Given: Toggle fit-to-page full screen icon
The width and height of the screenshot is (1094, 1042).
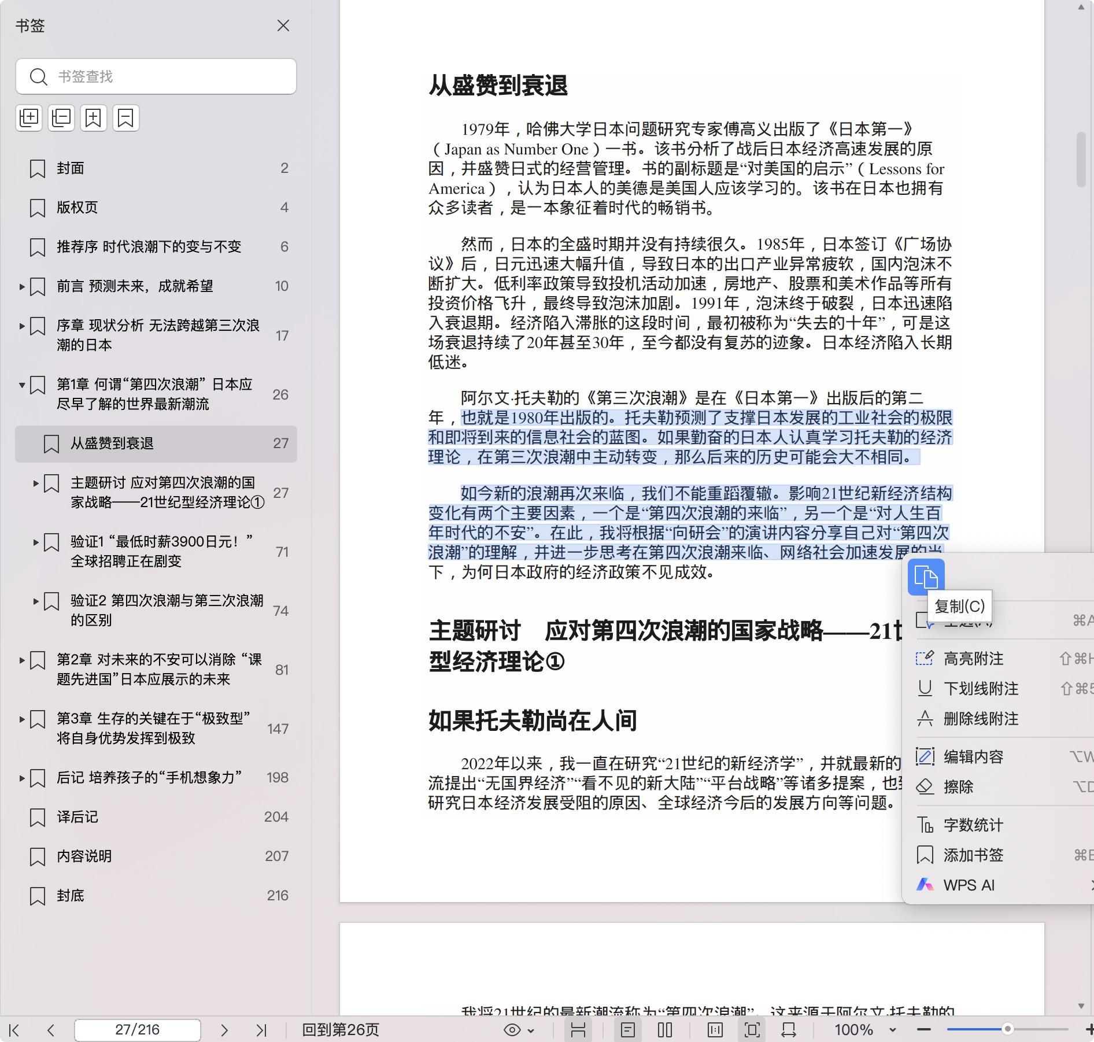Looking at the screenshot, I should [x=752, y=1030].
